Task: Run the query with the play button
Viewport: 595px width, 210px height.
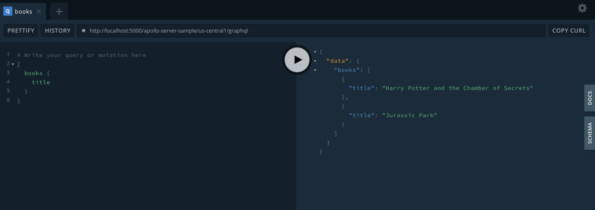Action: [297, 60]
